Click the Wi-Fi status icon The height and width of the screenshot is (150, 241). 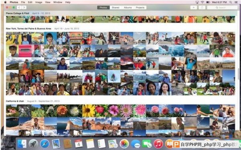[x=203, y=2]
